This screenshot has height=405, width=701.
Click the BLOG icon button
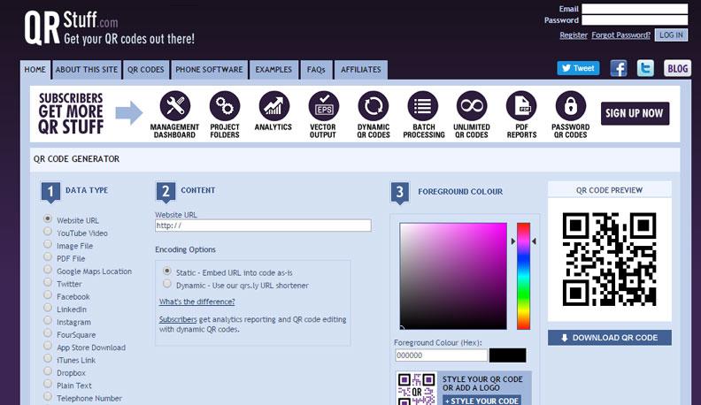pyautogui.click(x=677, y=68)
